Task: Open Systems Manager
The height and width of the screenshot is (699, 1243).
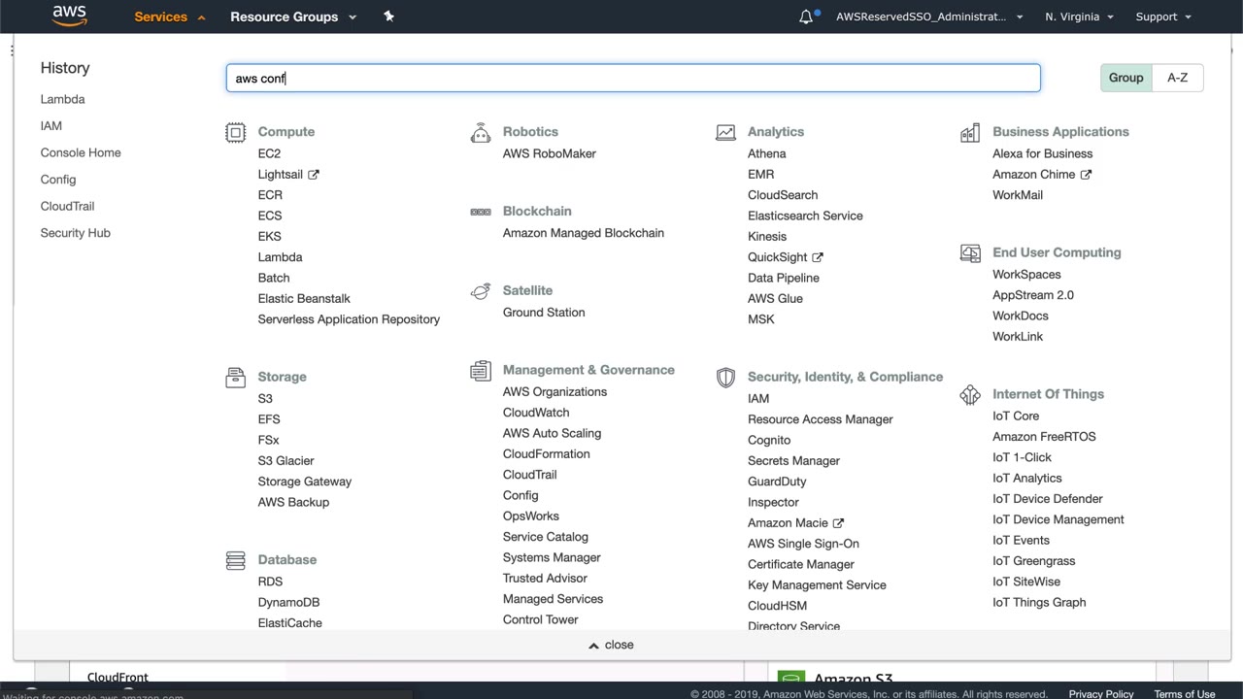Action: tap(552, 558)
